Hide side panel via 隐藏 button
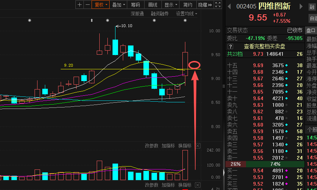This screenshot has height=190, width=317. pyautogui.click(x=205, y=5)
